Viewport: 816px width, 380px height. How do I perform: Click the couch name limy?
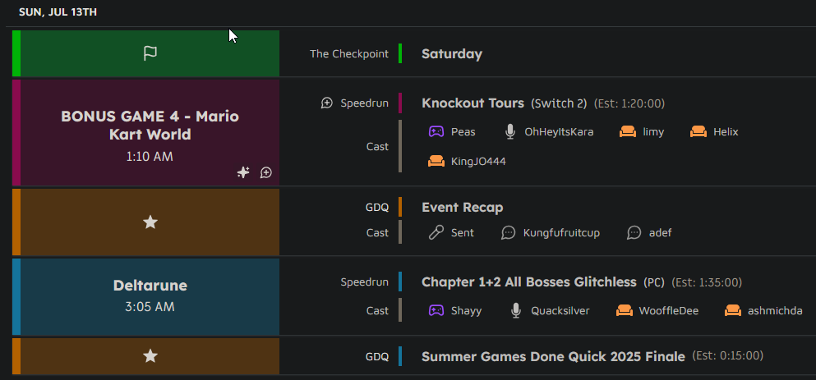click(x=653, y=132)
